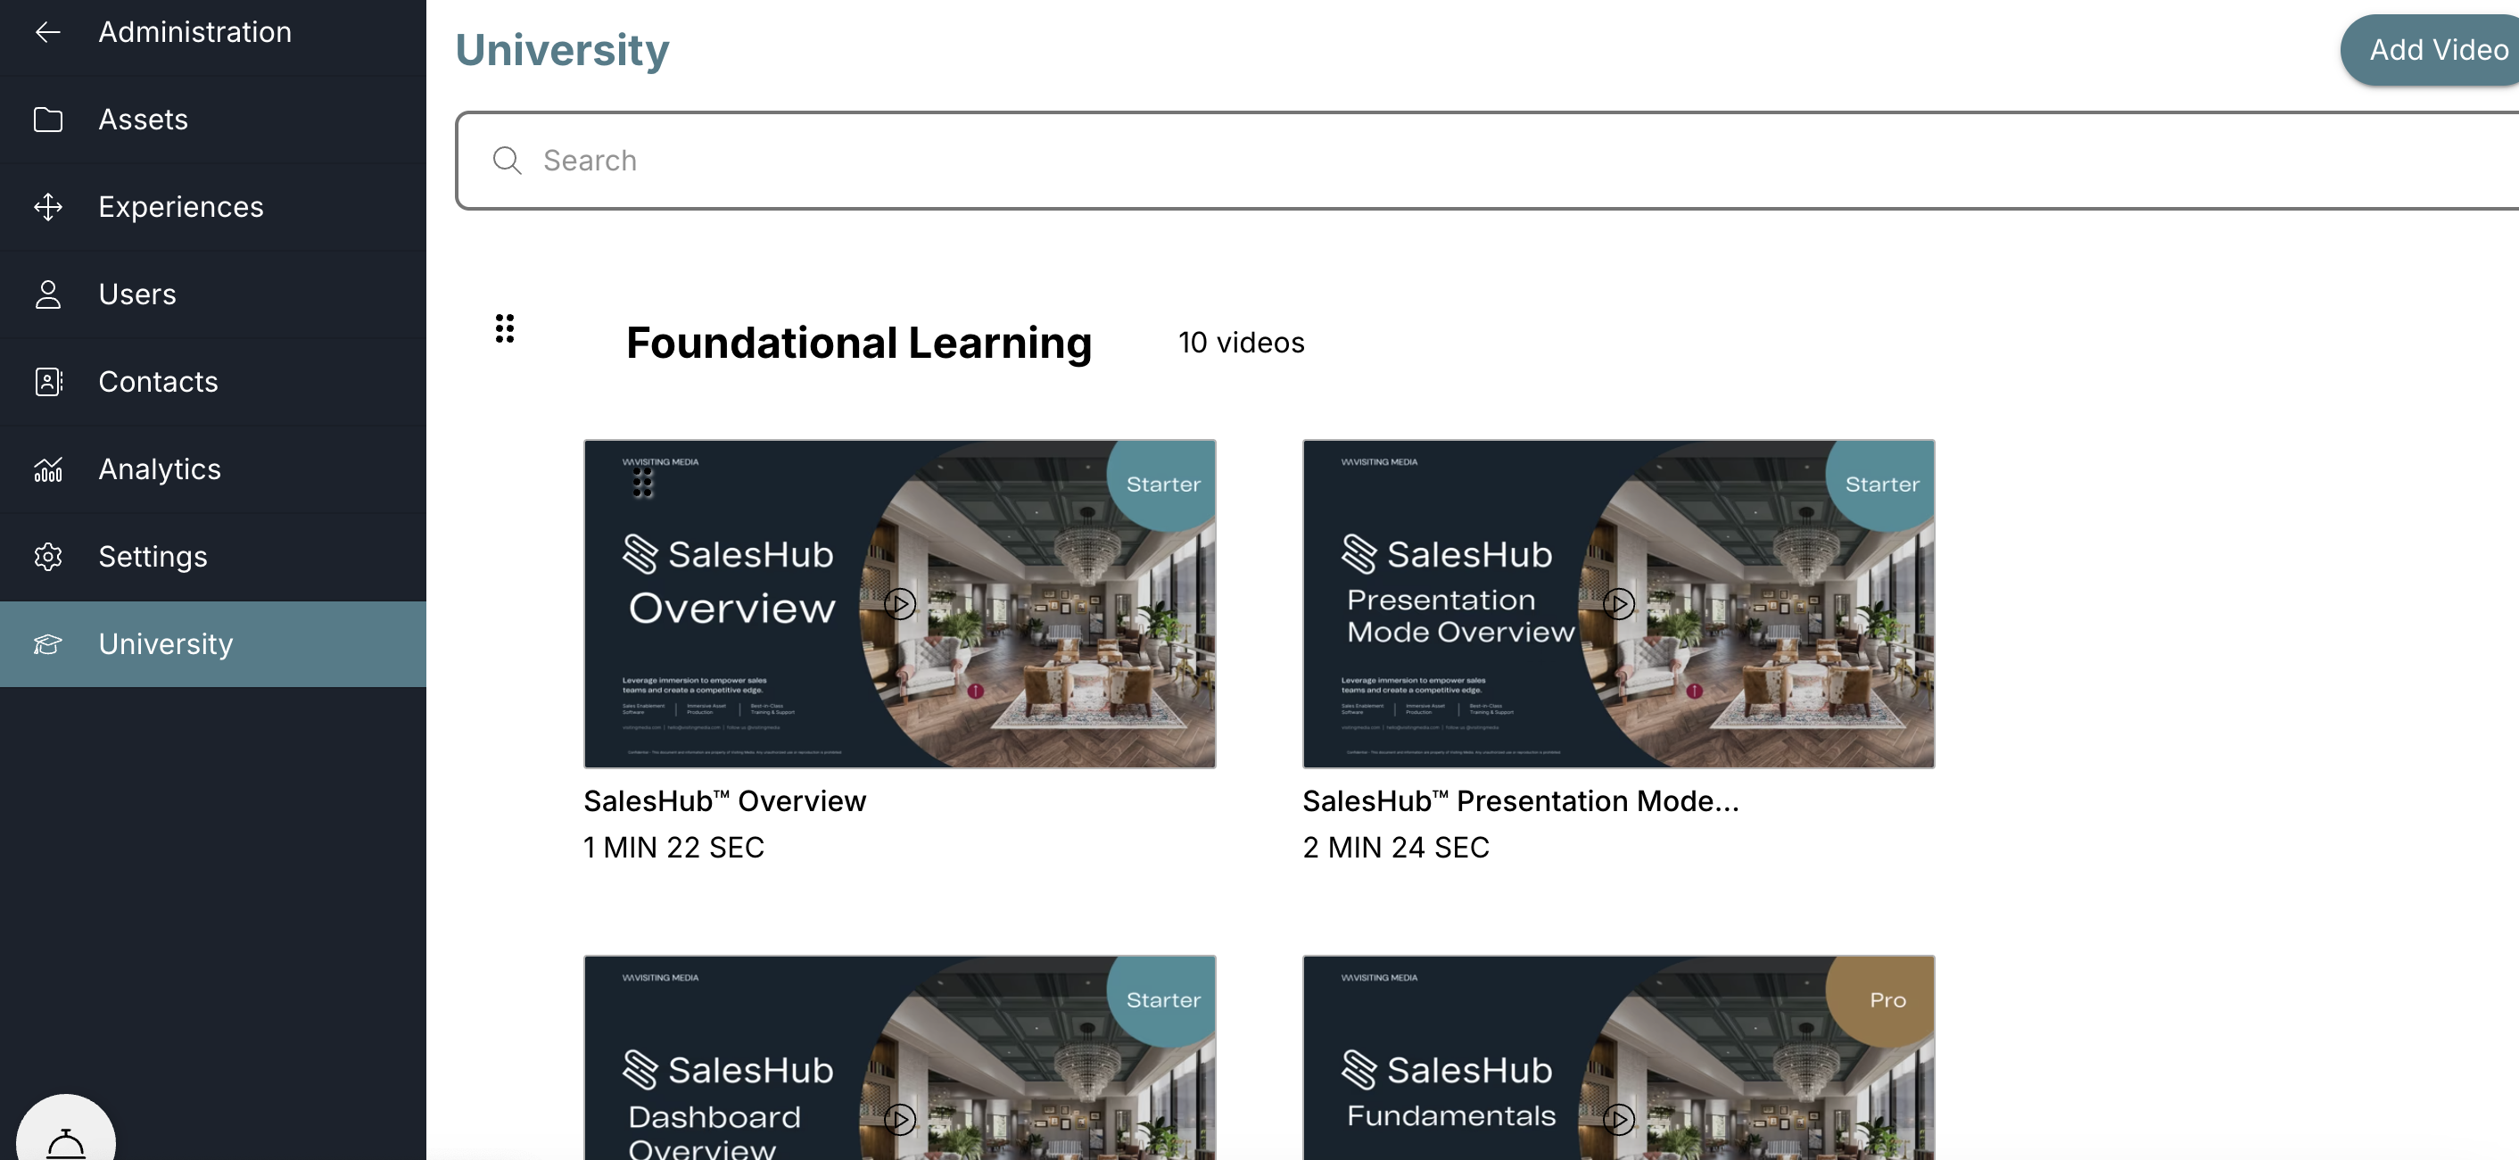The width and height of the screenshot is (2519, 1160).
Task: Click the Contacts address book icon
Action: [48, 381]
